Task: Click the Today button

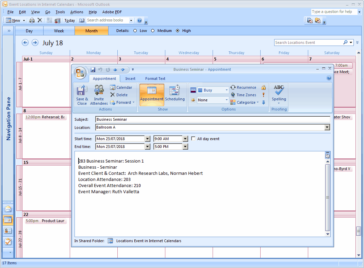Action: [x=70, y=20]
